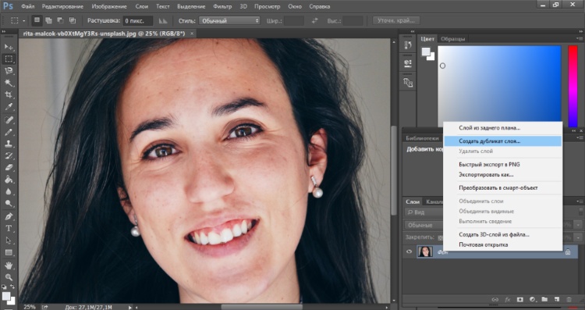Screen dimensions: 585x310
Task: Reset default foreground and background colors
Action: click(4, 287)
